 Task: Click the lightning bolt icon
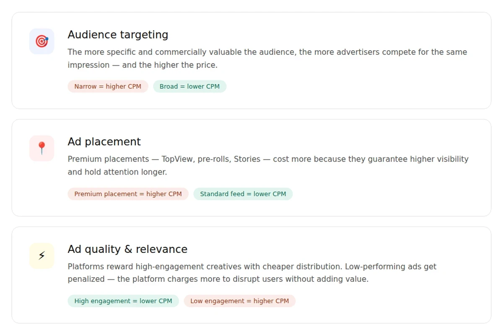41,255
